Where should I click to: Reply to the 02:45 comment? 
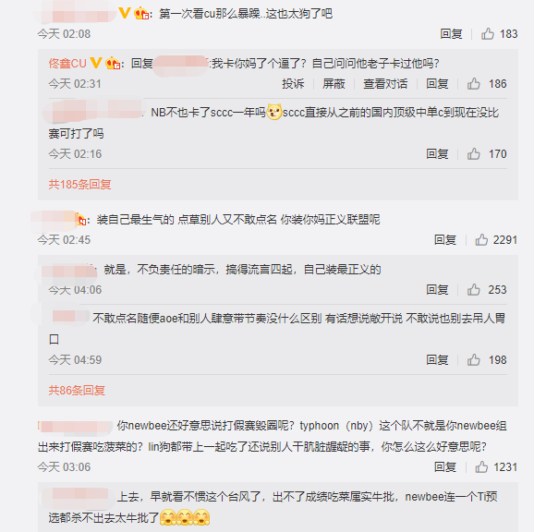[x=445, y=239]
